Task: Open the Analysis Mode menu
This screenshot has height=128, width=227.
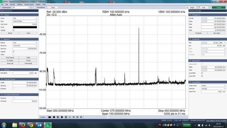Action: (29, 5)
